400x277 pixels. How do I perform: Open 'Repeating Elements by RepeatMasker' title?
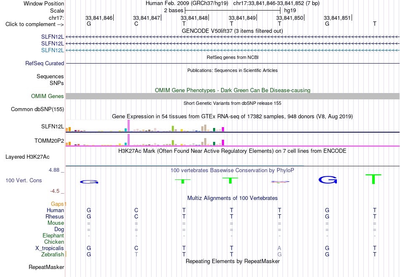[x=232, y=261]
